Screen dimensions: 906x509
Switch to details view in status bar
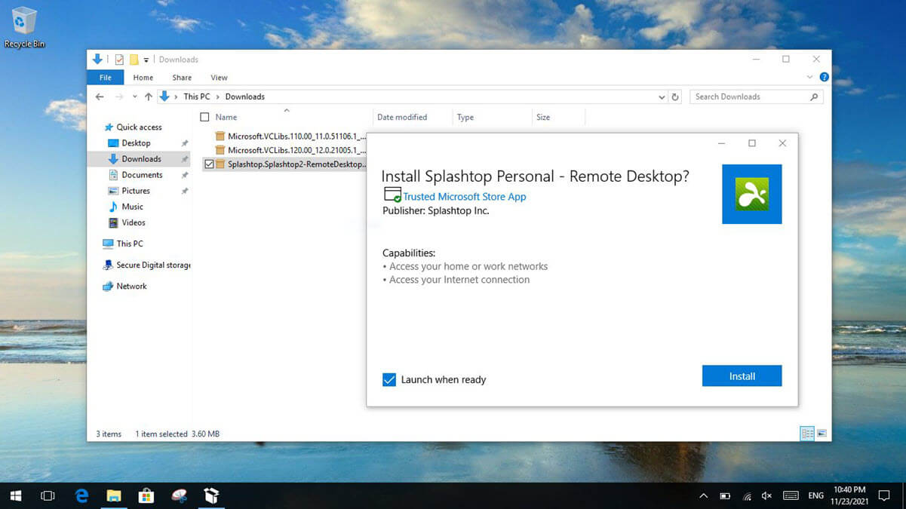[807, 434]
